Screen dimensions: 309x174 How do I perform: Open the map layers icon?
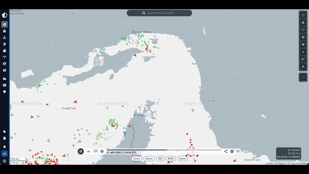point(303,37)
